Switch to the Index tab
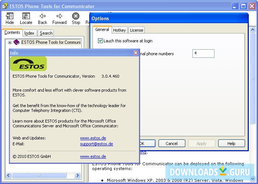258x184 pixels. [x=29, y=33]
